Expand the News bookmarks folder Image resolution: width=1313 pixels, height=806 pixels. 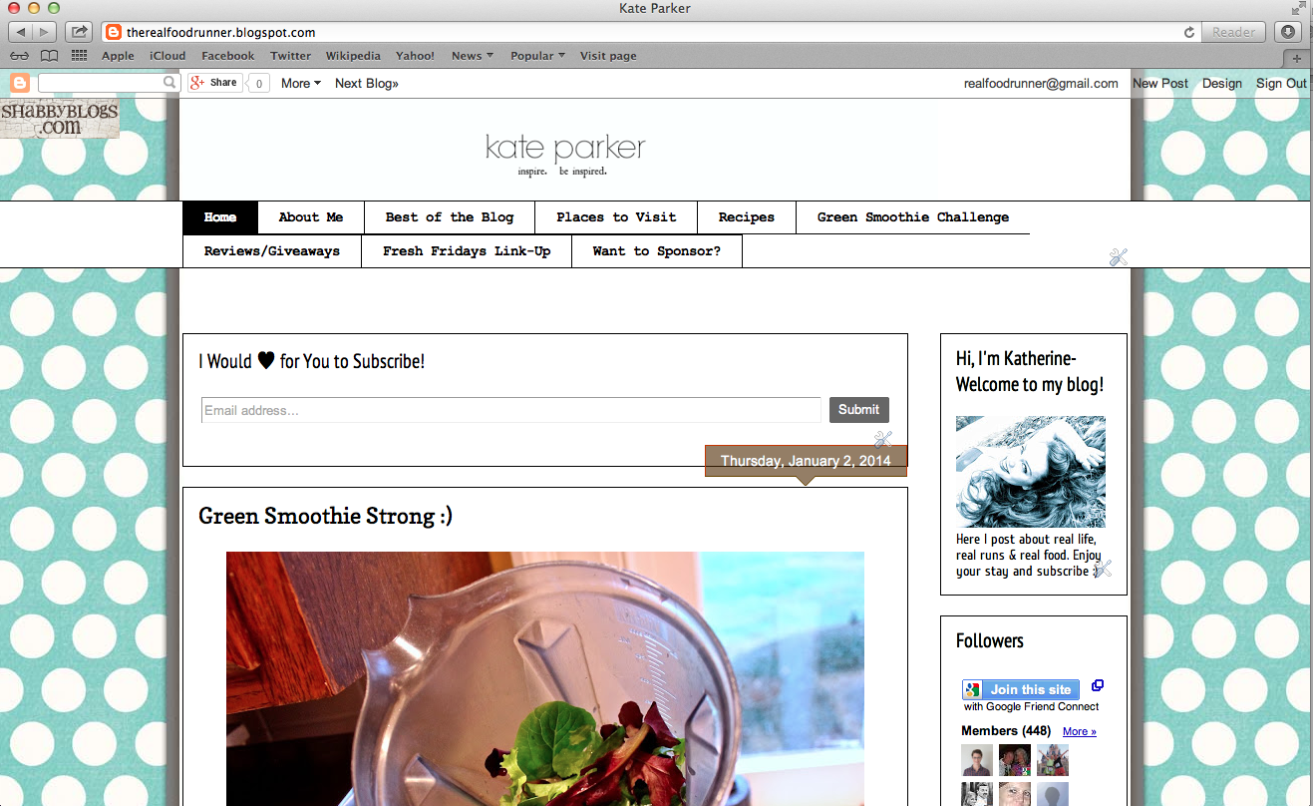tap(473, 56)
